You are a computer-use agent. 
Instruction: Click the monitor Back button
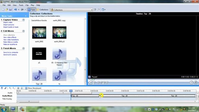tap(99, 83)
